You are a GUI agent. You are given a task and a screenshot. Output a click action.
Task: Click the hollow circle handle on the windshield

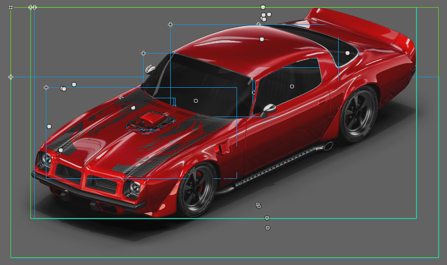[196, 100]
